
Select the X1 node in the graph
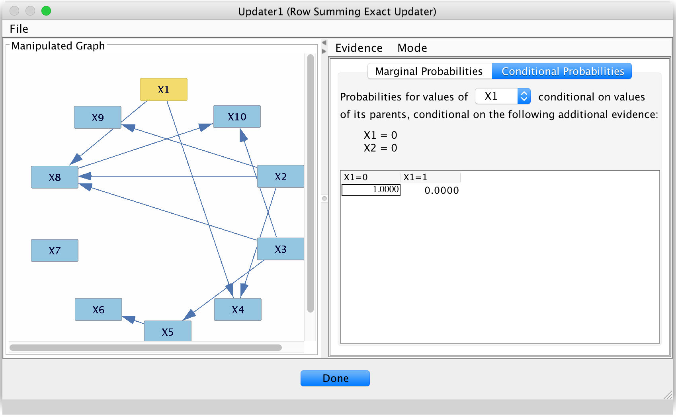[164, 89]
